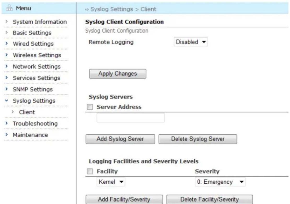Click Logging Facilities and Severity Levels heading

pyautogui.click(x=143, y=161)
